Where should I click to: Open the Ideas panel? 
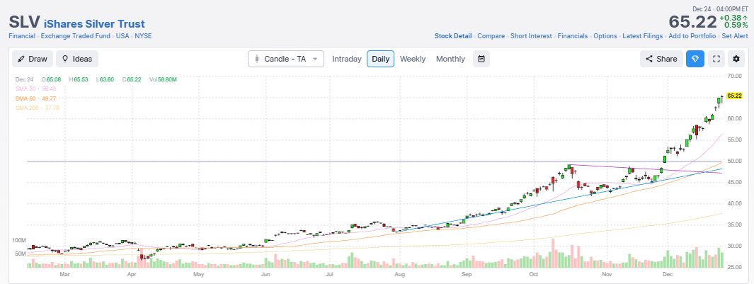click(77, 59)
